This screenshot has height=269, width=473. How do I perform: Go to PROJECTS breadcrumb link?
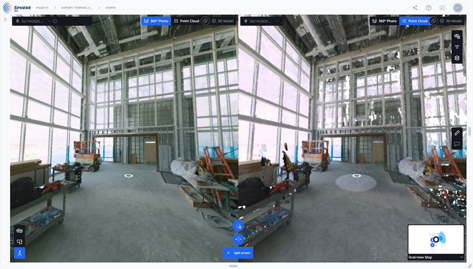[42, 8]
